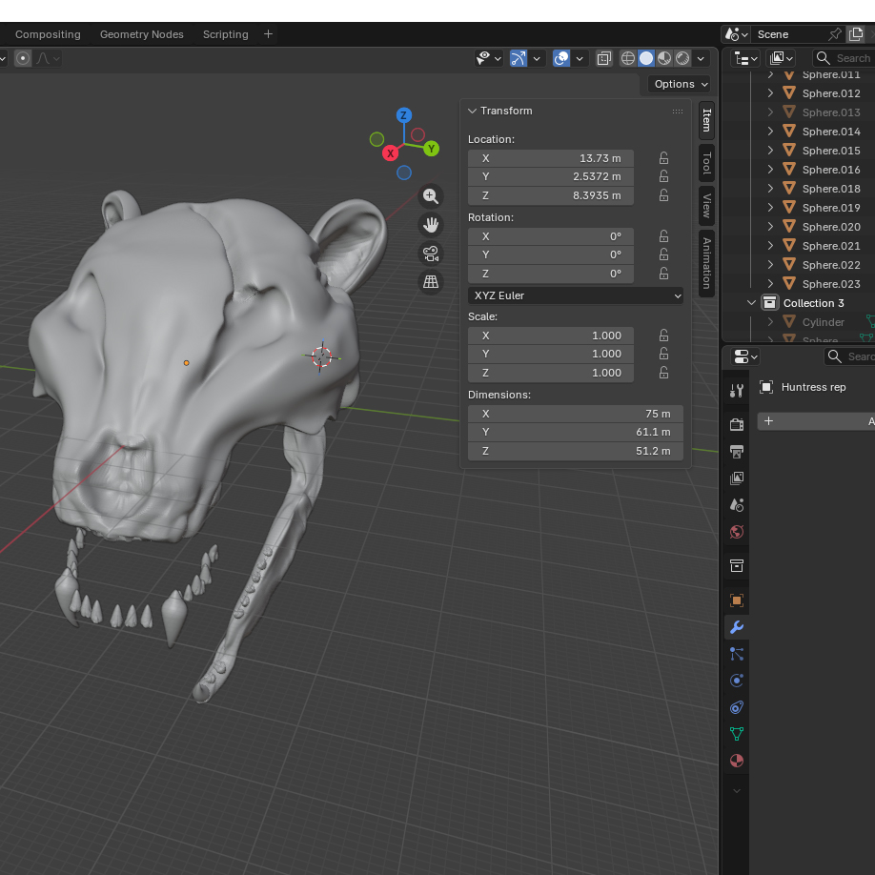Toggle the lock for Location X

663,158
